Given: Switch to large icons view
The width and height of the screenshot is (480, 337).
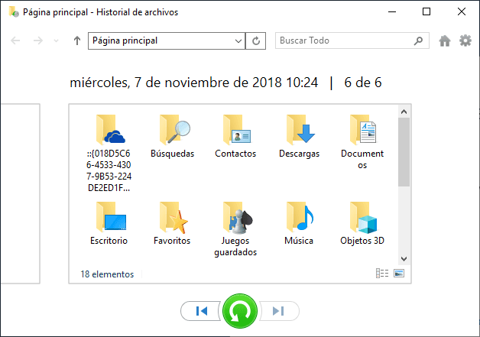Looking at the screenshot, I should pos(399,273).
